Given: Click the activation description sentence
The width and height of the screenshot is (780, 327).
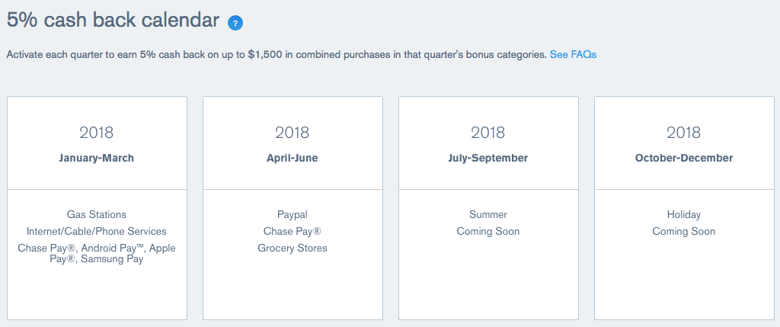Looking at the screenshot, I should 277,55.
